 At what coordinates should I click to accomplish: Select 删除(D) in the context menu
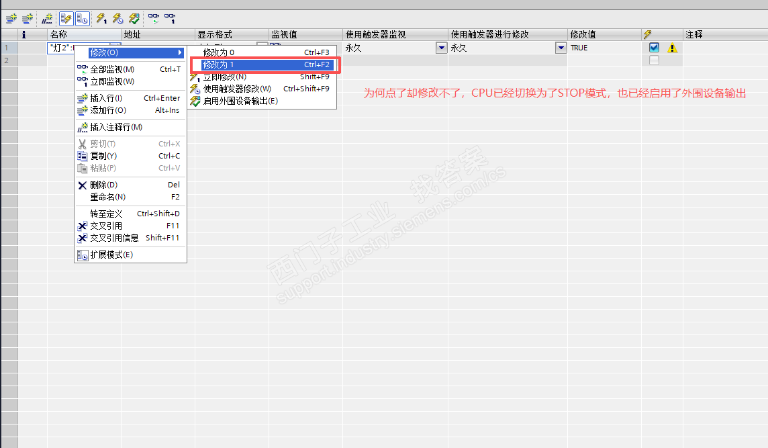130,185
